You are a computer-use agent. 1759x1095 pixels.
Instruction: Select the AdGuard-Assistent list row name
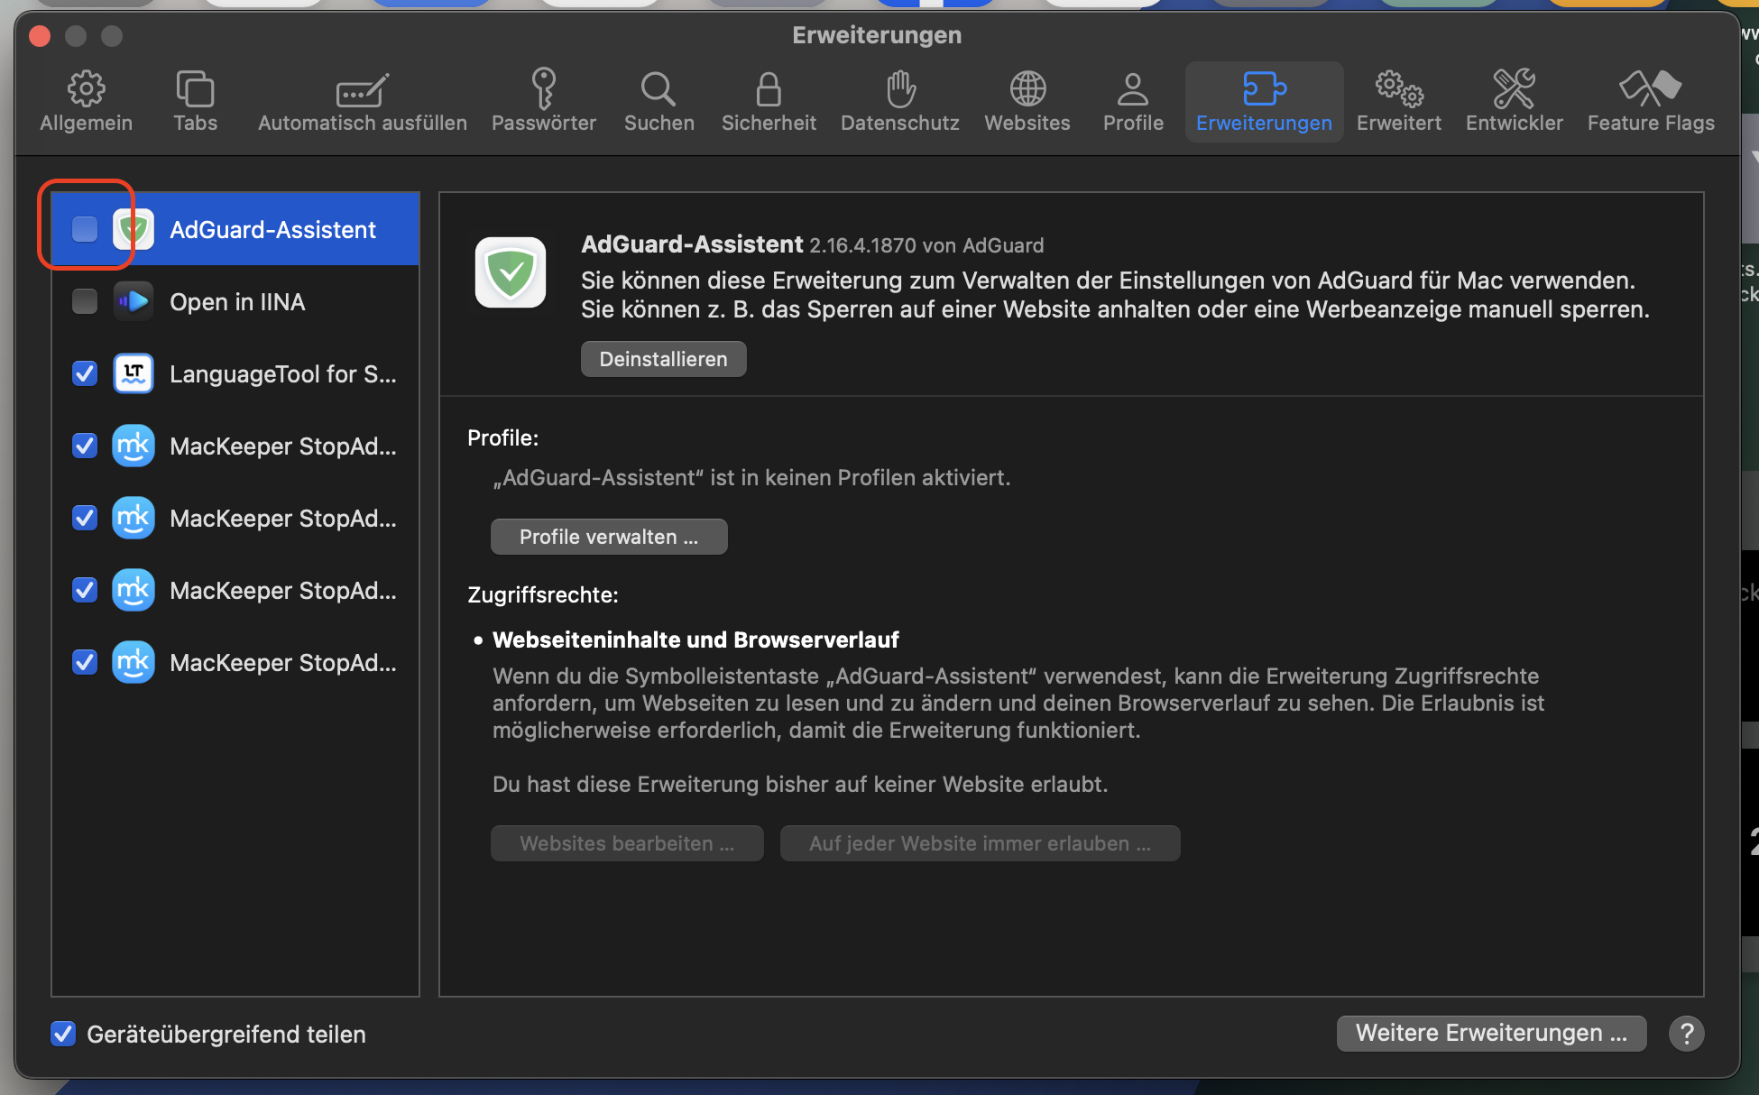272,229
